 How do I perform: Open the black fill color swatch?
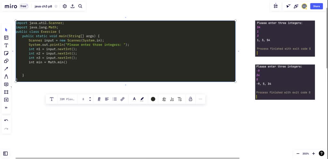[x=153, y=99]
